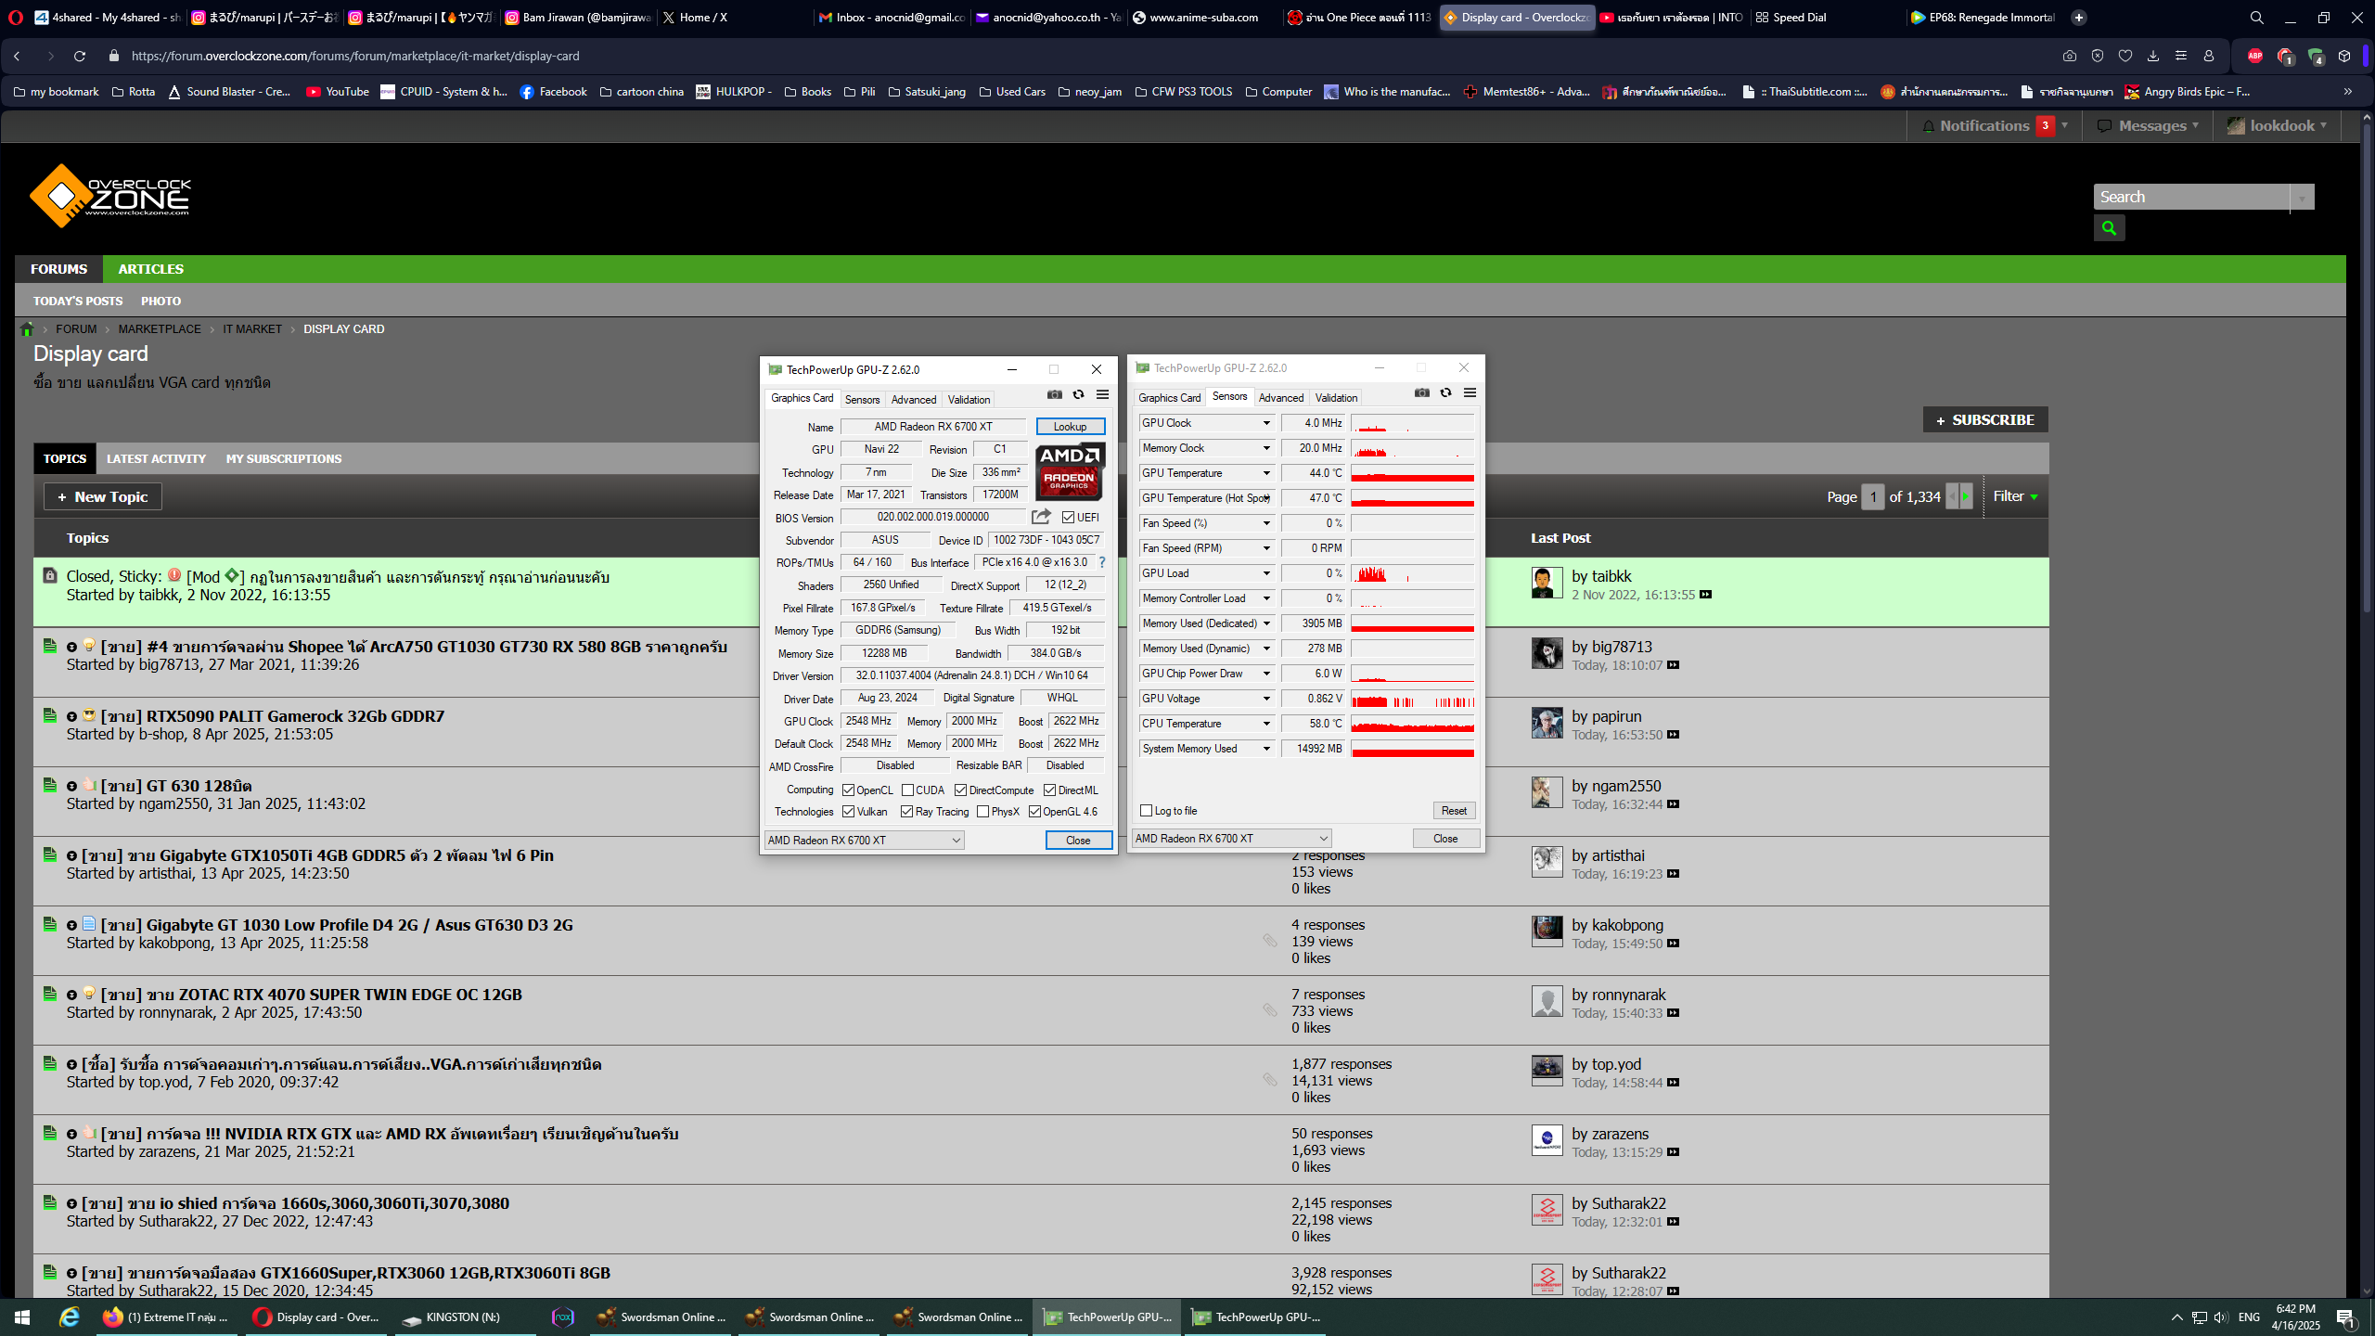Open GPU Load sensor dropdown
Image resolution: width=2375 pixels, height=1336 pixels.
coord(1265,573)
